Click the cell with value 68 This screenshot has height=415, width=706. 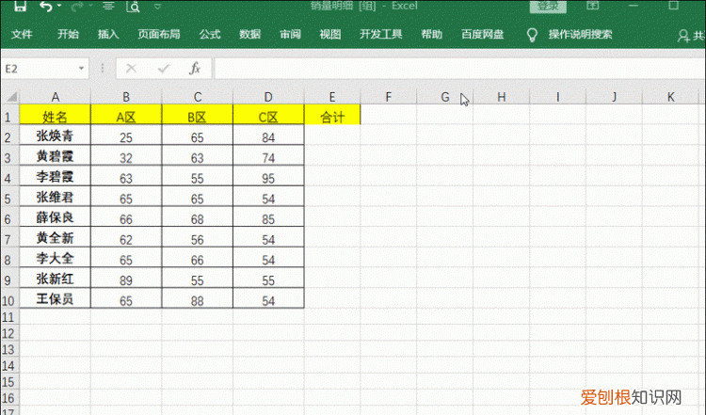coord(198,217)
